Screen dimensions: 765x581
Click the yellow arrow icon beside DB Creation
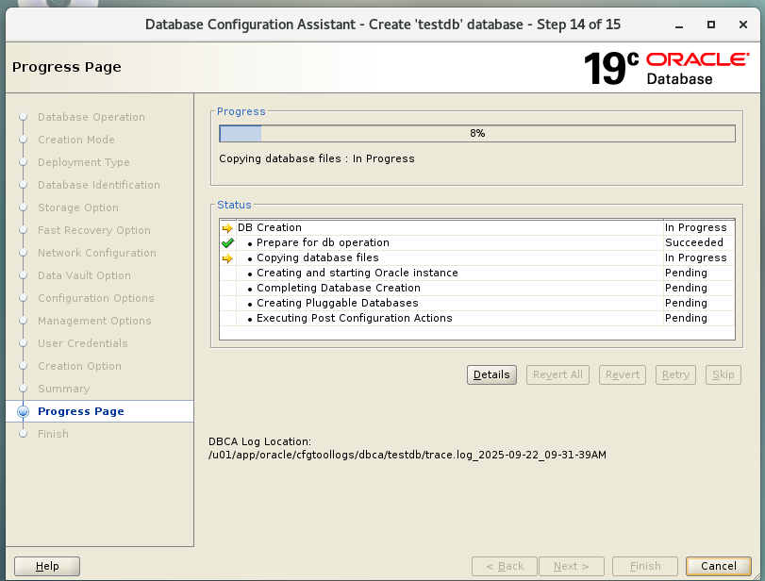coord(227,228)
